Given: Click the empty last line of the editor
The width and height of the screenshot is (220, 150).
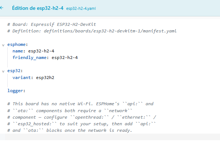Looking at the screenshot, I should pos(110,137).
